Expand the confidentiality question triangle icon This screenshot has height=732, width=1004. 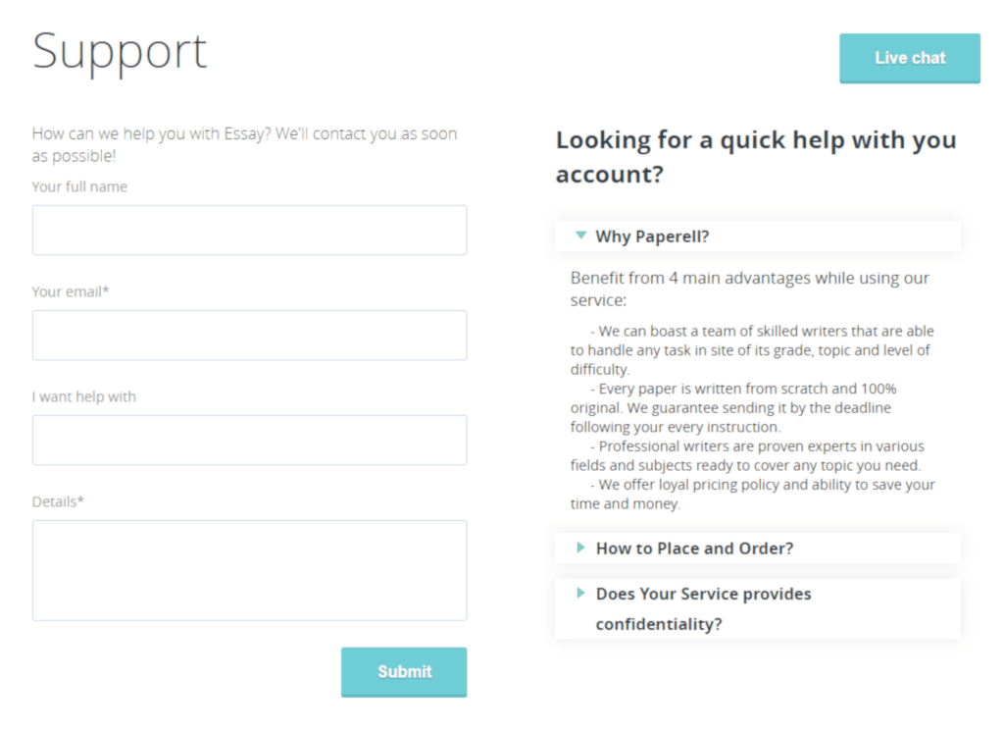(x=580, y=593)
